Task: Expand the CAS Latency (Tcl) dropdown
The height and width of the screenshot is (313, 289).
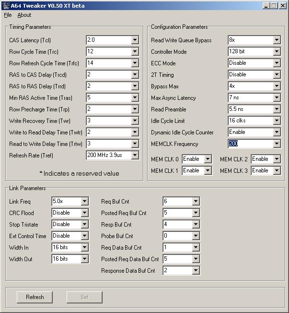Action: 135,40
